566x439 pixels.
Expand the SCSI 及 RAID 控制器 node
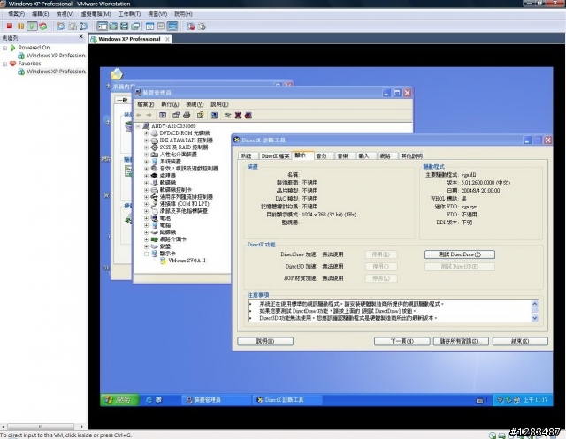point(146,148)
